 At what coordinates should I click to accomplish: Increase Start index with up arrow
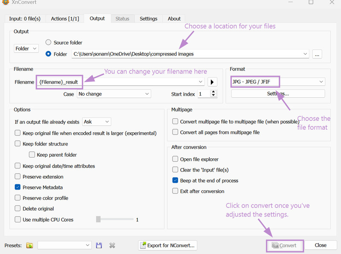tap(214, 92)
